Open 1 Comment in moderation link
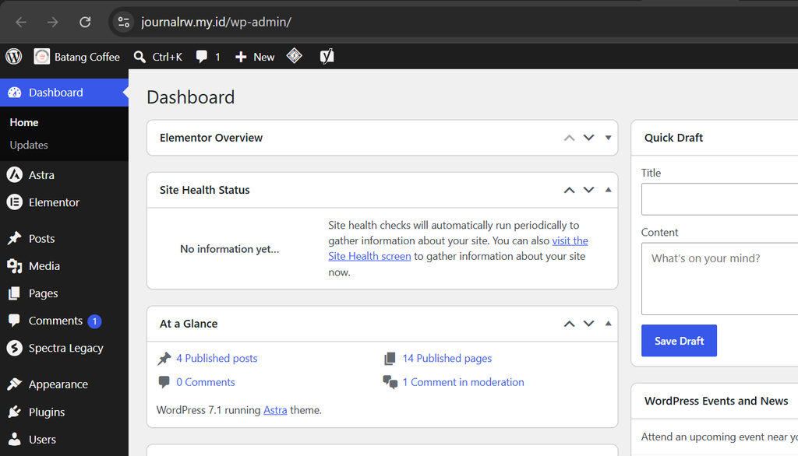Screen dimensions: 798x456 463,382
